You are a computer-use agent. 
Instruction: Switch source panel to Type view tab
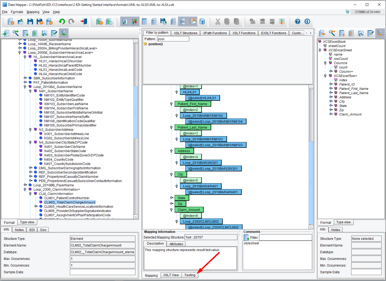tap(27, 222)
